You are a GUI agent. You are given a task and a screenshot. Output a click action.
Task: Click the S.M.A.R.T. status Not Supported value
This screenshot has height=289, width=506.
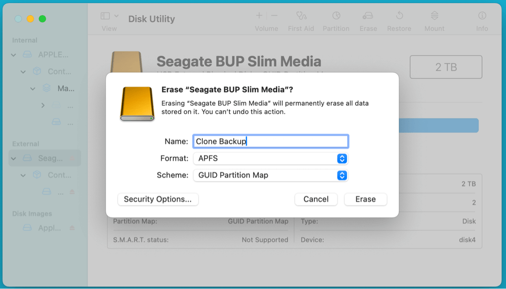pos(265,240)
